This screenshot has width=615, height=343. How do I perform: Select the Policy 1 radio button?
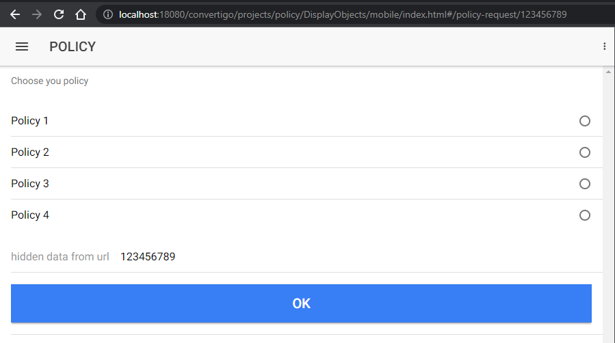pos(585,121)
